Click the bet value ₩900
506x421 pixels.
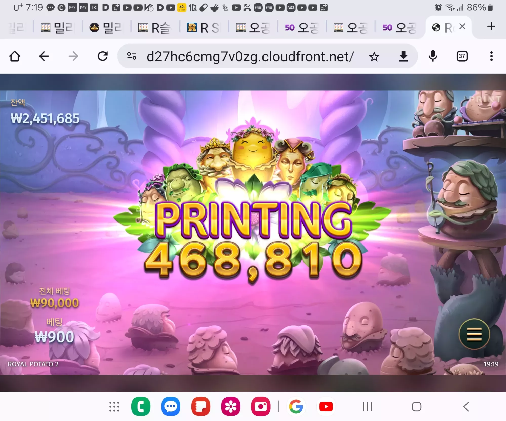[54, 337]
